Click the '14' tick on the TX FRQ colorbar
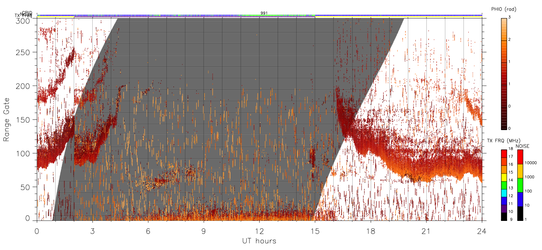 (x=511, y=180)
